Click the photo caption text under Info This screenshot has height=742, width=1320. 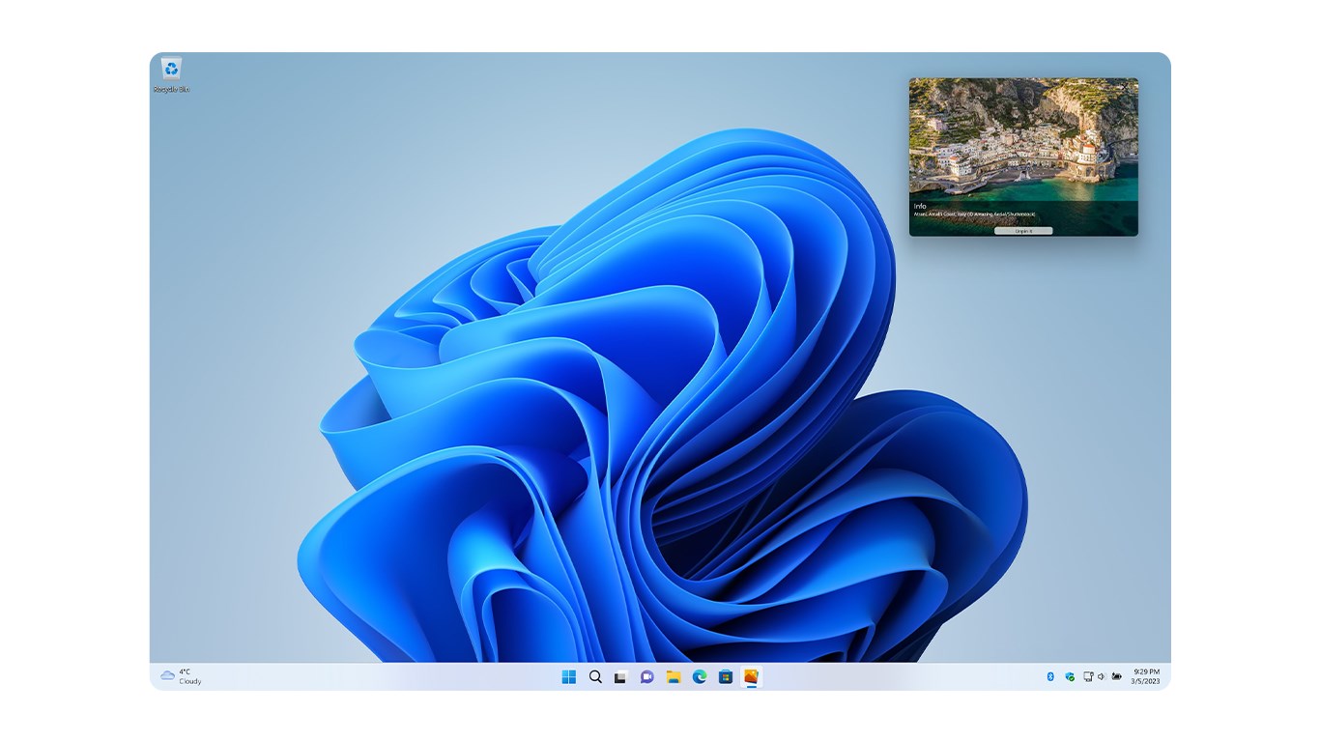(x=974, y=214)
